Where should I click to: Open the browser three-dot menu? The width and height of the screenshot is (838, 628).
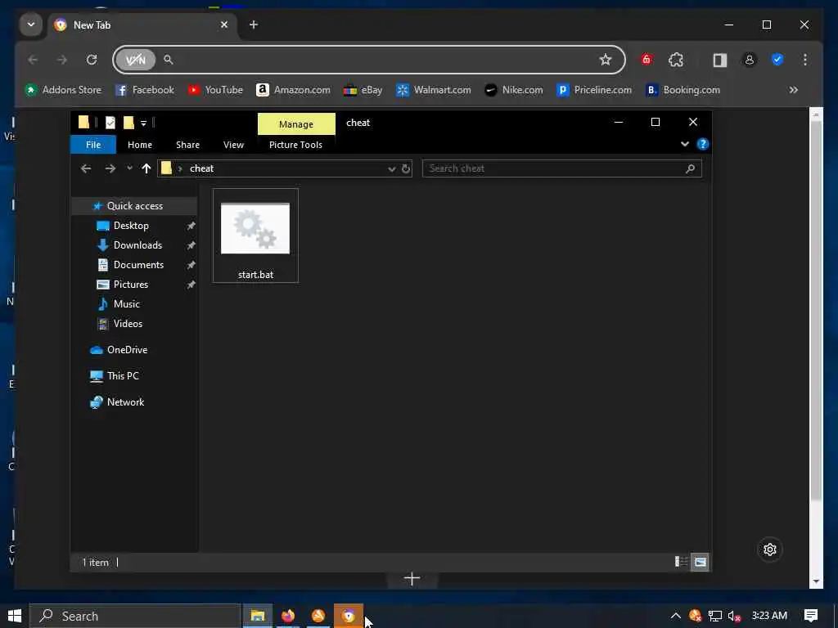coord(805,60)
